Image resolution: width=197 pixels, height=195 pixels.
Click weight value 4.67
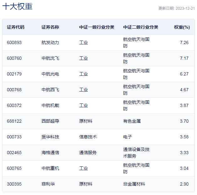(x=184, y=90)
